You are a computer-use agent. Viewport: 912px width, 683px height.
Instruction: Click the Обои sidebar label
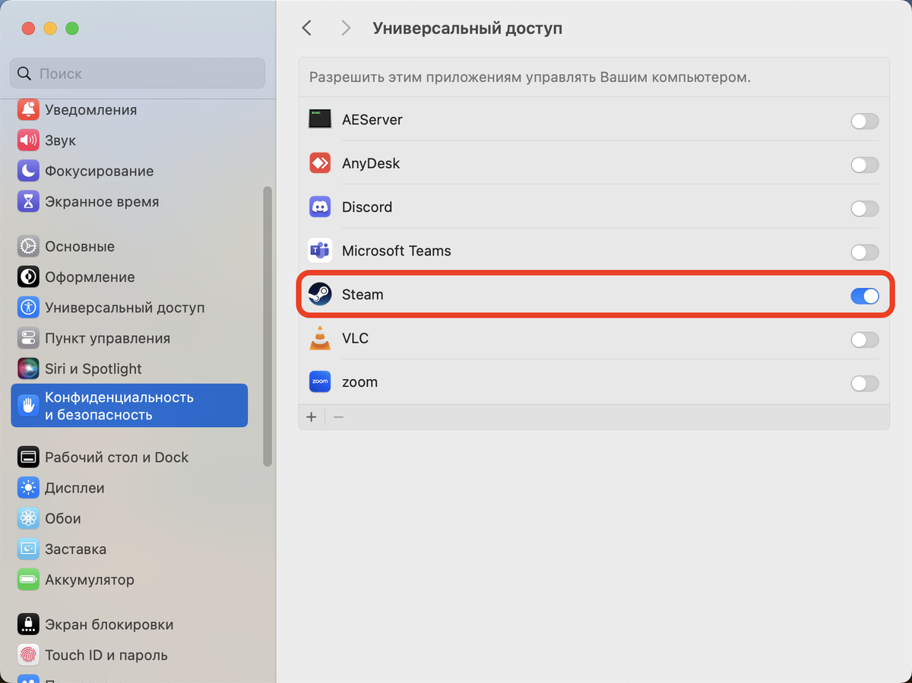63,518
